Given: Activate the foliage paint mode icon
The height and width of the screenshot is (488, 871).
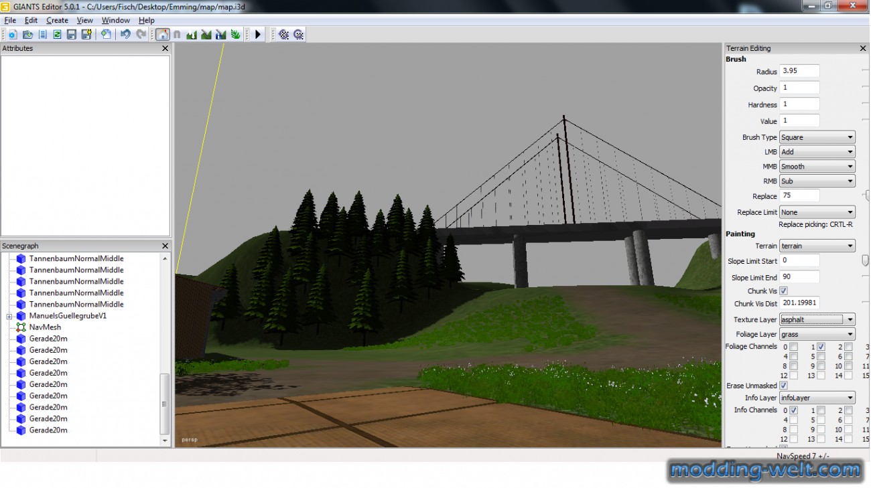Looking at the screenshot, I should pyautogui.click(x=236, y=34).
